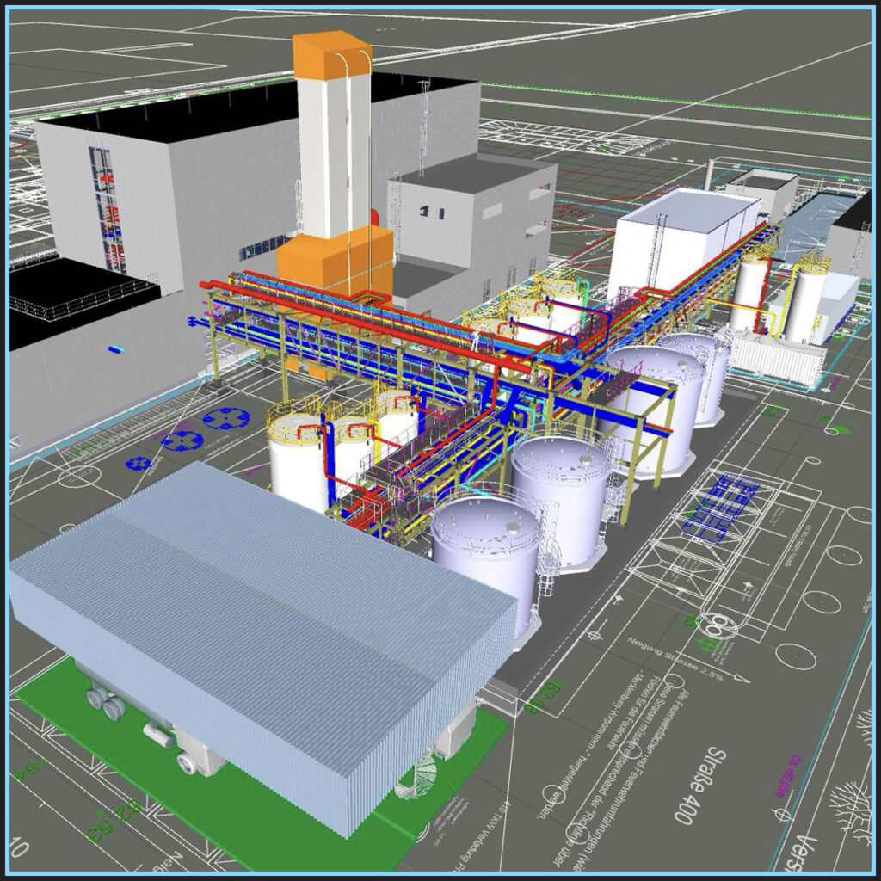
Task: Select the "Neigung Strasse 2.5%" slope annotation
Action: (676, 659)
